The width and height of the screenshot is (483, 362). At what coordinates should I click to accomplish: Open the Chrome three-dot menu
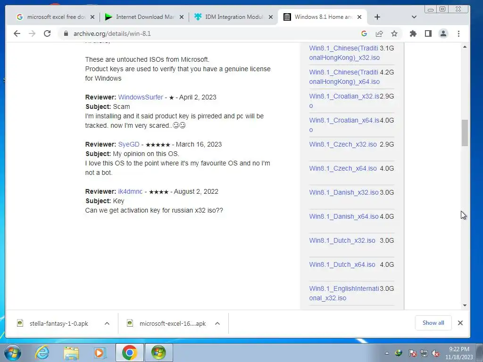click(458, 33)
